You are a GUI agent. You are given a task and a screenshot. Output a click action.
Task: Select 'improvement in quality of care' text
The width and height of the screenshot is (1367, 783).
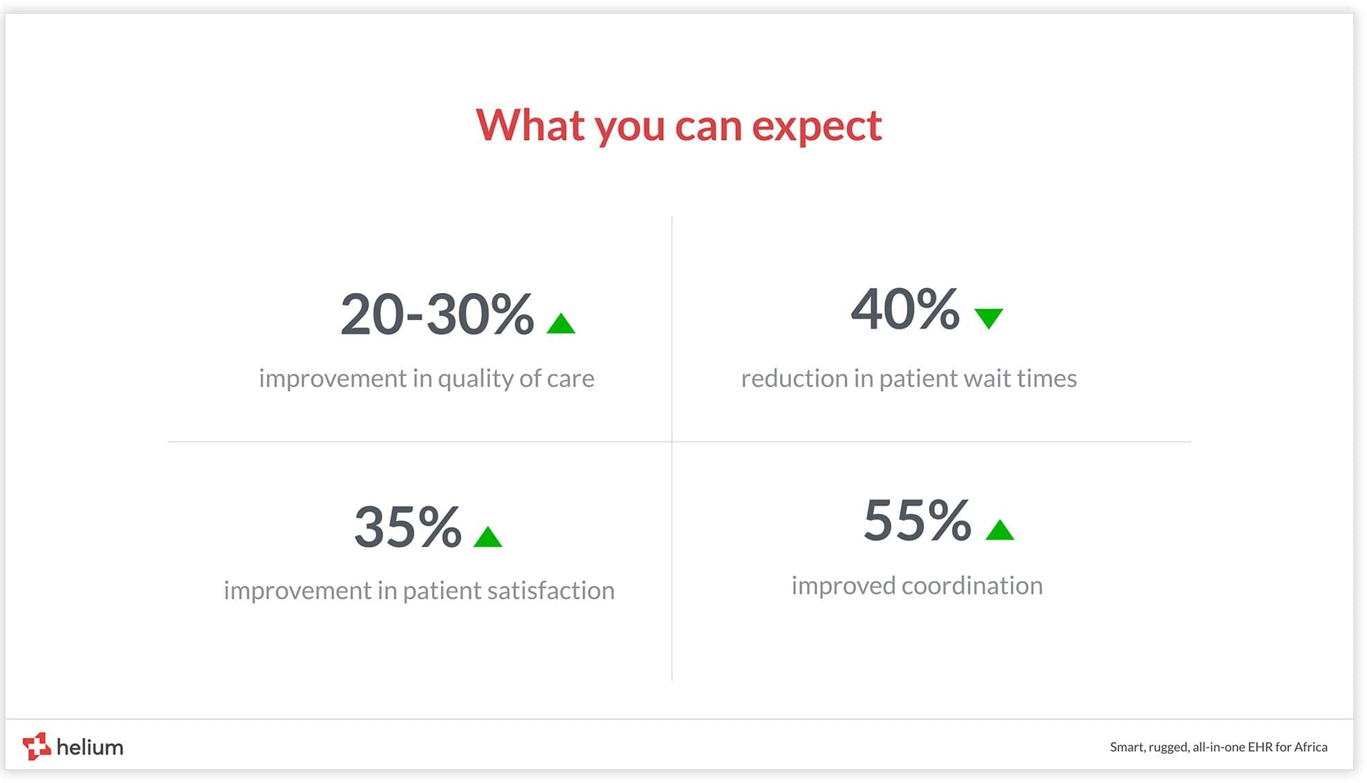coord(427,379)
